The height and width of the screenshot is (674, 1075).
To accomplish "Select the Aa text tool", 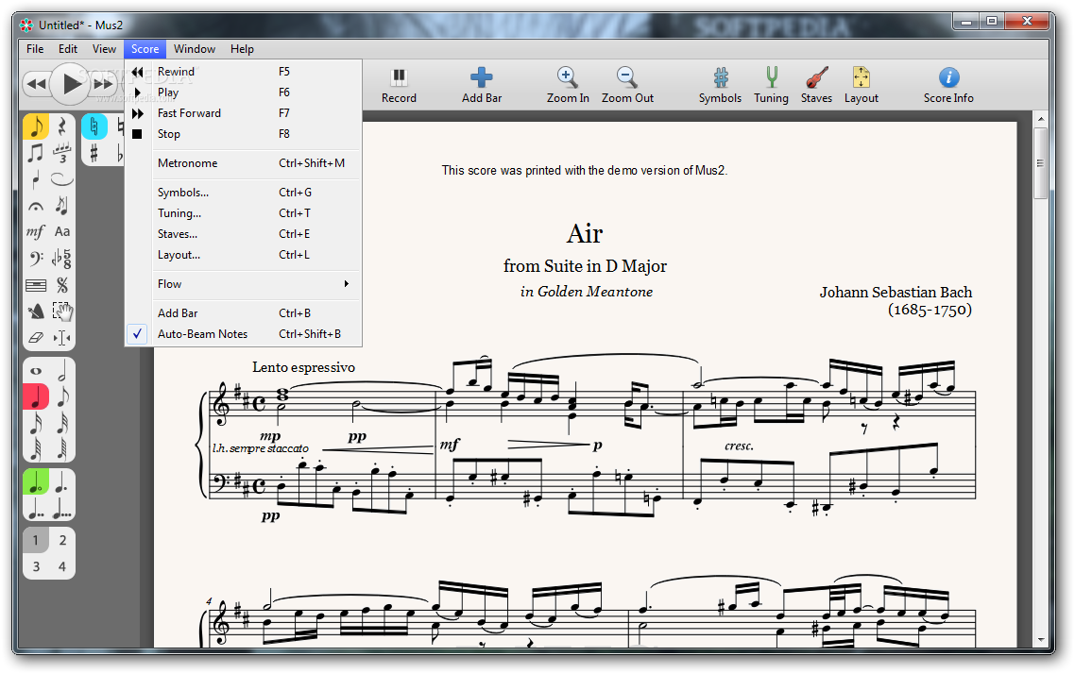I will [61, 232].
